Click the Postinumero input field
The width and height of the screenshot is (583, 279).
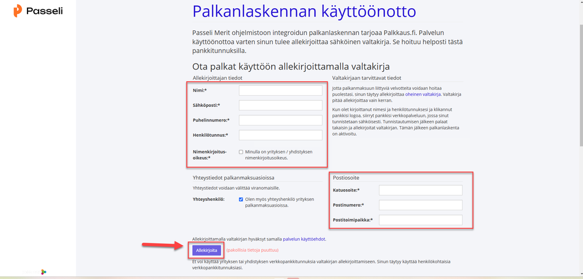pos(421,205)
